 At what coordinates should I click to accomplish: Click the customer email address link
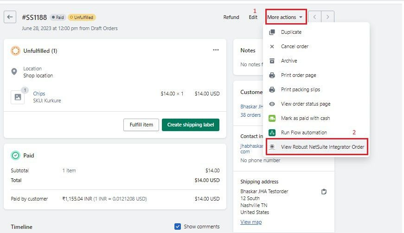pyautogui.click(x=252, y=149)
